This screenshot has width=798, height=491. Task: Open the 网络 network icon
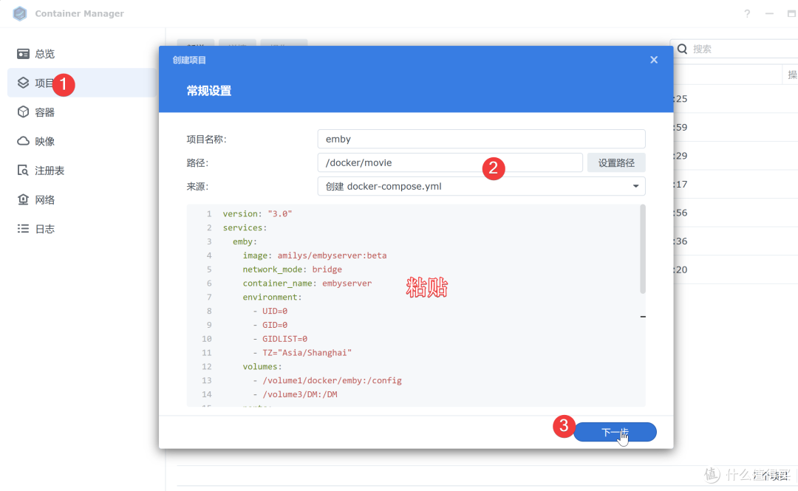tap(23, 199)
